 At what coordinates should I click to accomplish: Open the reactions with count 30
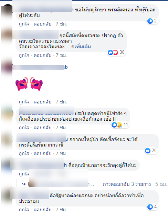(116, 52)
